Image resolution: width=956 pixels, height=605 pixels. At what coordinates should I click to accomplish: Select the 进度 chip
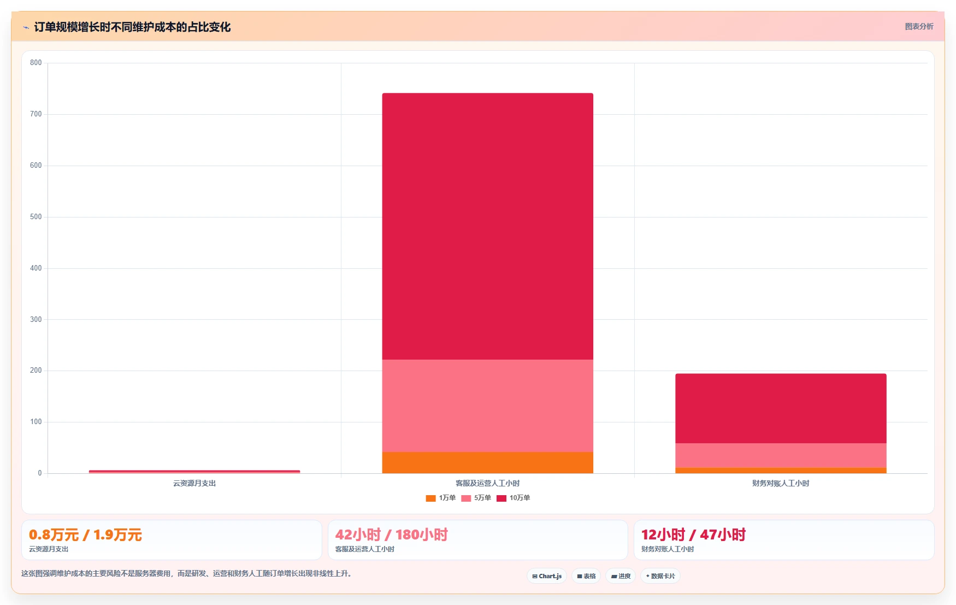[621, 576]
